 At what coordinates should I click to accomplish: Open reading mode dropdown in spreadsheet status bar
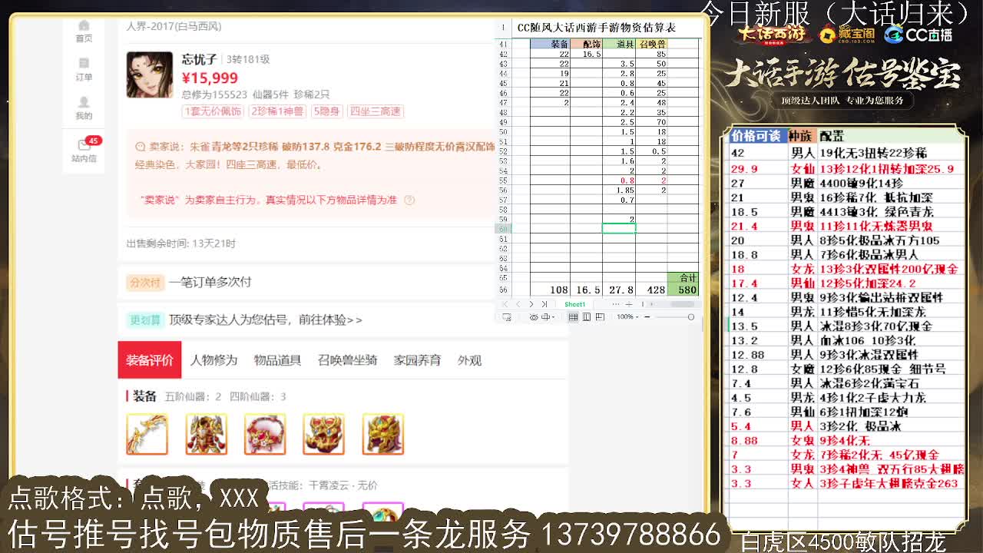(x=547, y=317)
